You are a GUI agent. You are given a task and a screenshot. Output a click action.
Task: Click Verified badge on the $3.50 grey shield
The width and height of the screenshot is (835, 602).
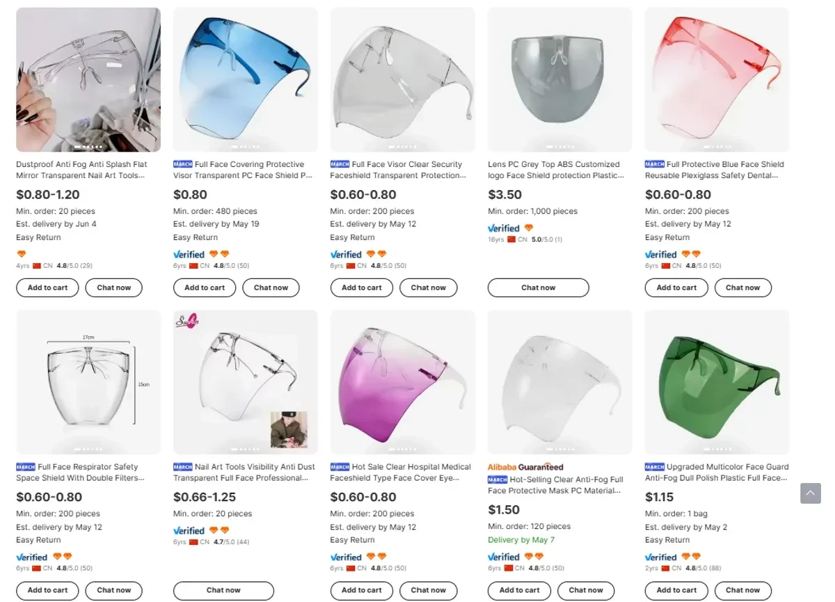(504, 228)
